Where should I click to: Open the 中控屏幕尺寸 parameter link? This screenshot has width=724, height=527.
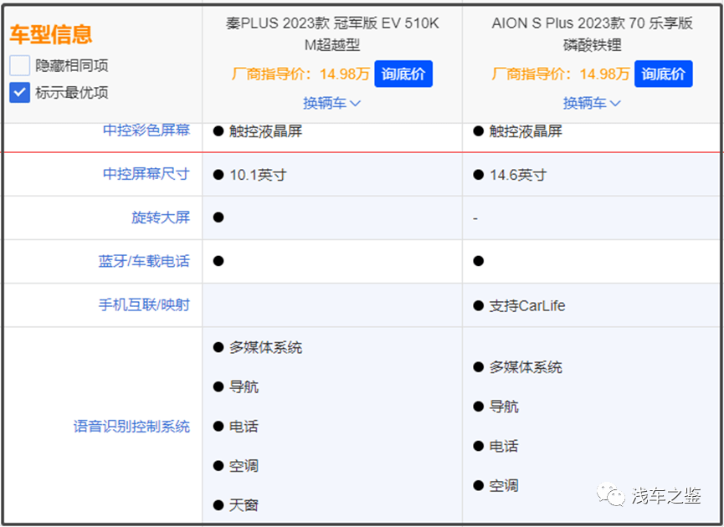pos(146,174)
